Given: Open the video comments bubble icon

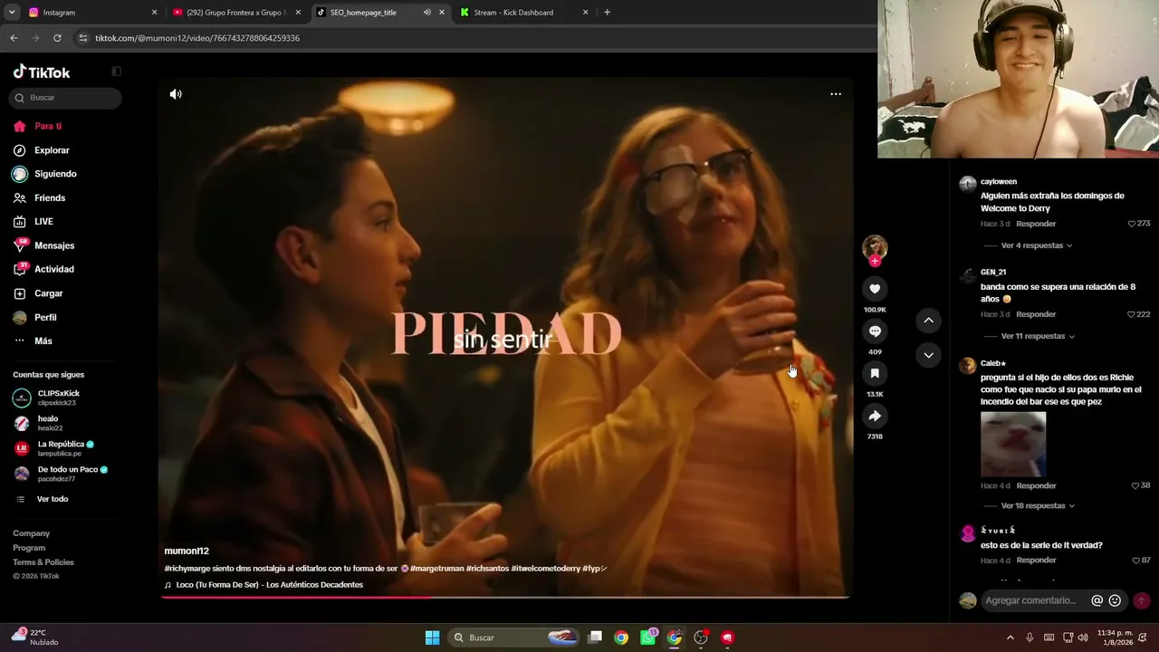Looking at the screenshot, I should click(875, 331).
